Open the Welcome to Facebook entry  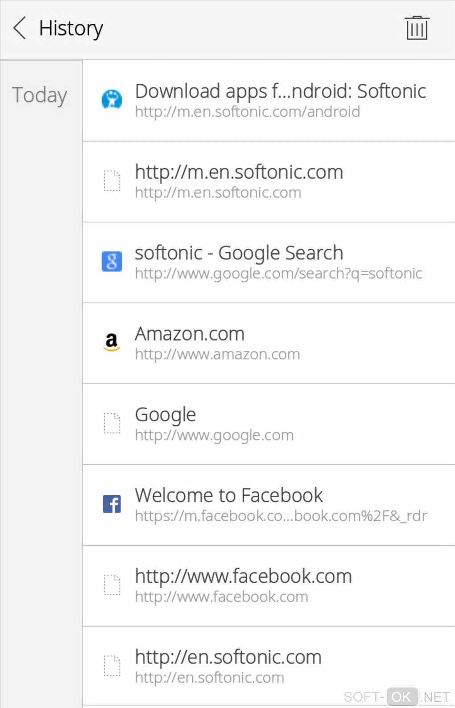[229, 495]
